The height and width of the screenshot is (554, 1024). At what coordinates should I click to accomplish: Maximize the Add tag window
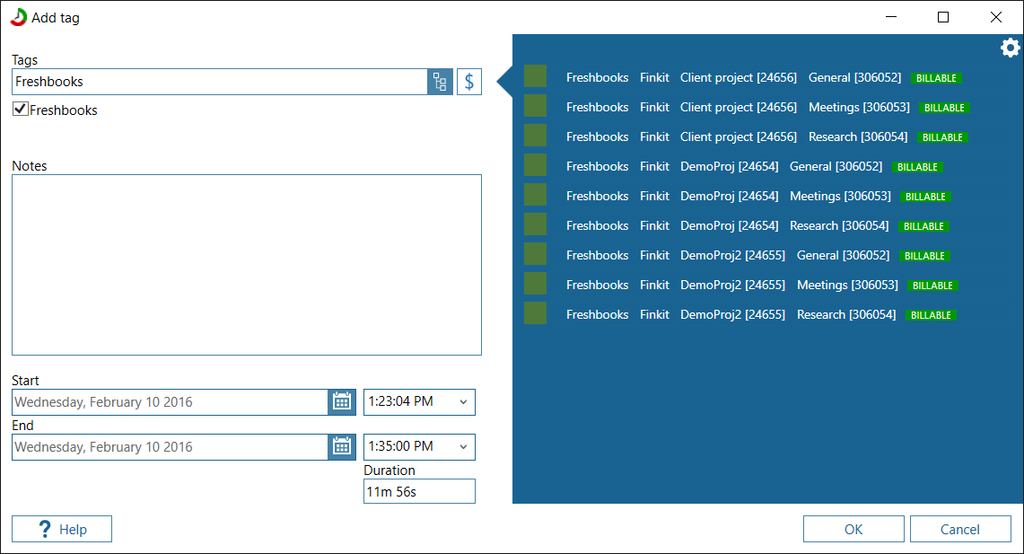click(x=943, y=17)
